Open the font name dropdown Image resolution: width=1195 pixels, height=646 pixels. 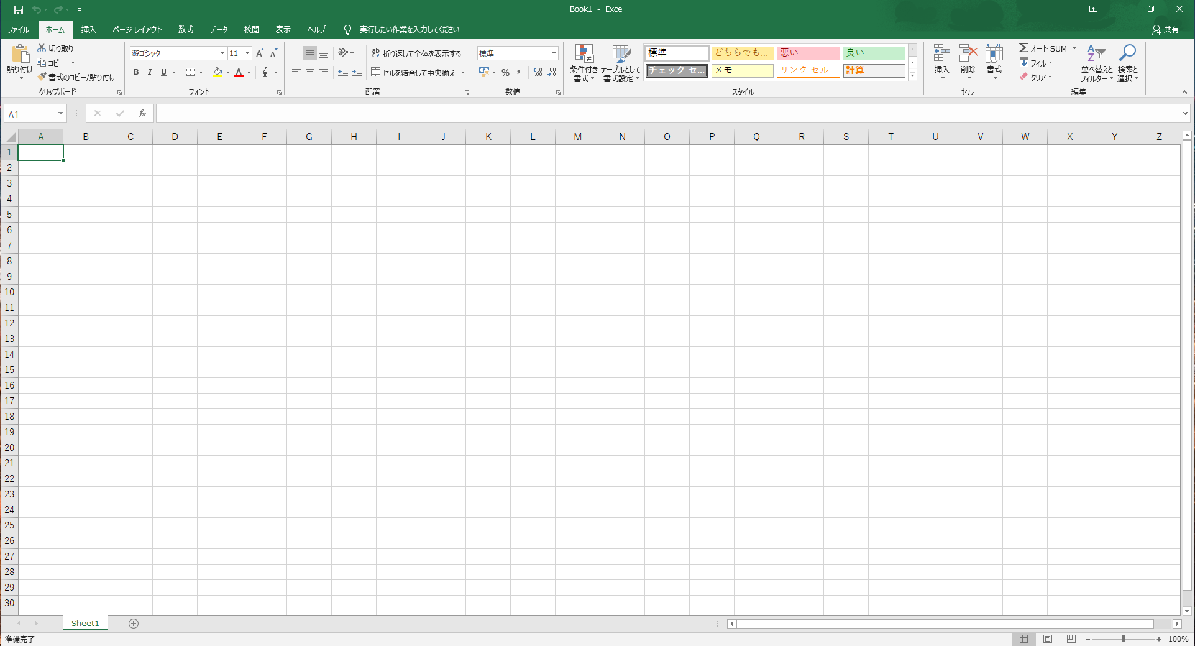(x=222, y=53)
